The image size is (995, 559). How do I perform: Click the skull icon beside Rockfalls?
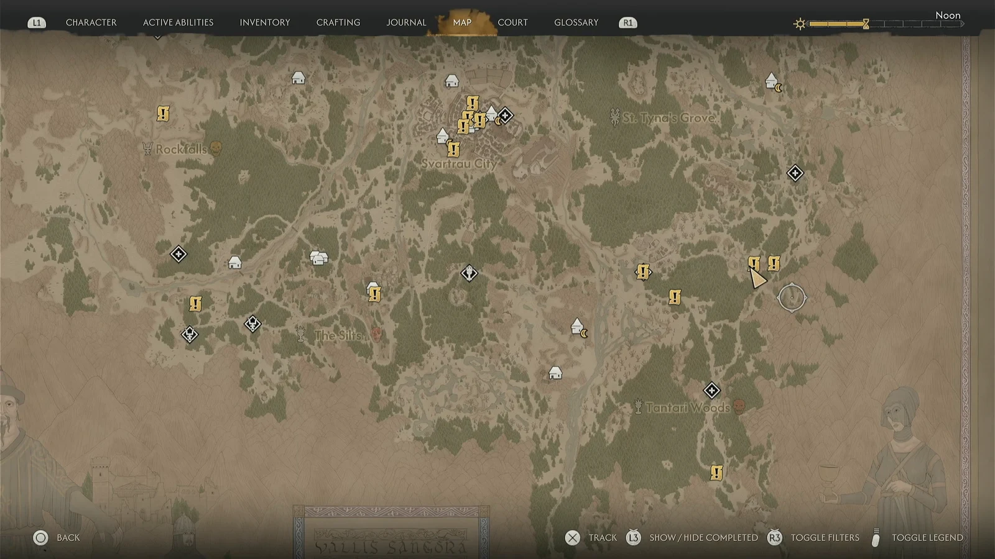(216, 148)
